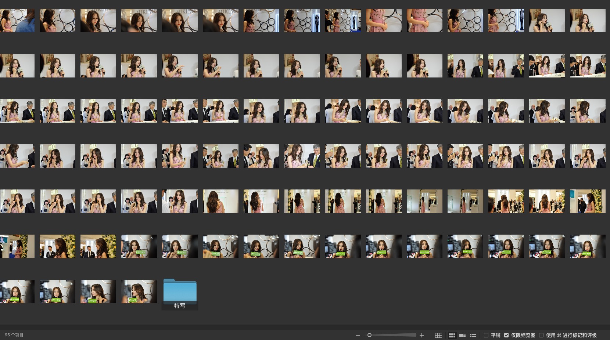Click the 95 个项目 status text
This screenshot has width=610, height=340.
pyautogui.click(x=14, y=335)
